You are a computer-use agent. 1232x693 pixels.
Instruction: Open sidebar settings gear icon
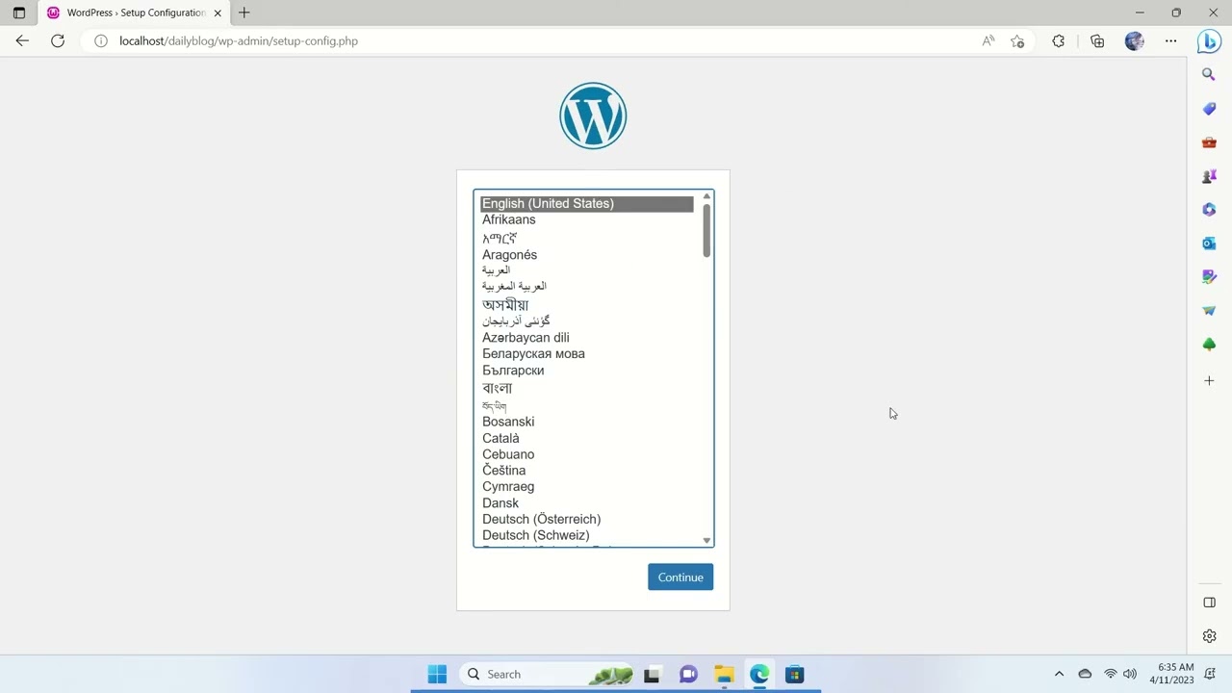point(1210,636)
